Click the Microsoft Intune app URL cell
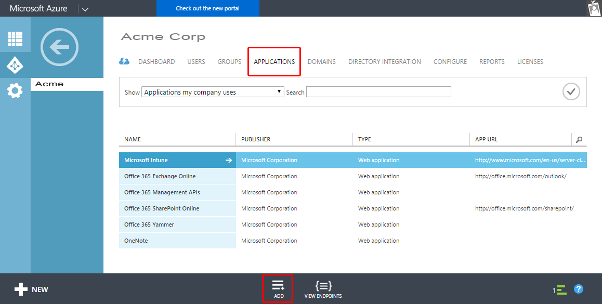The image size is (602, 304). (x=530, y=160)
